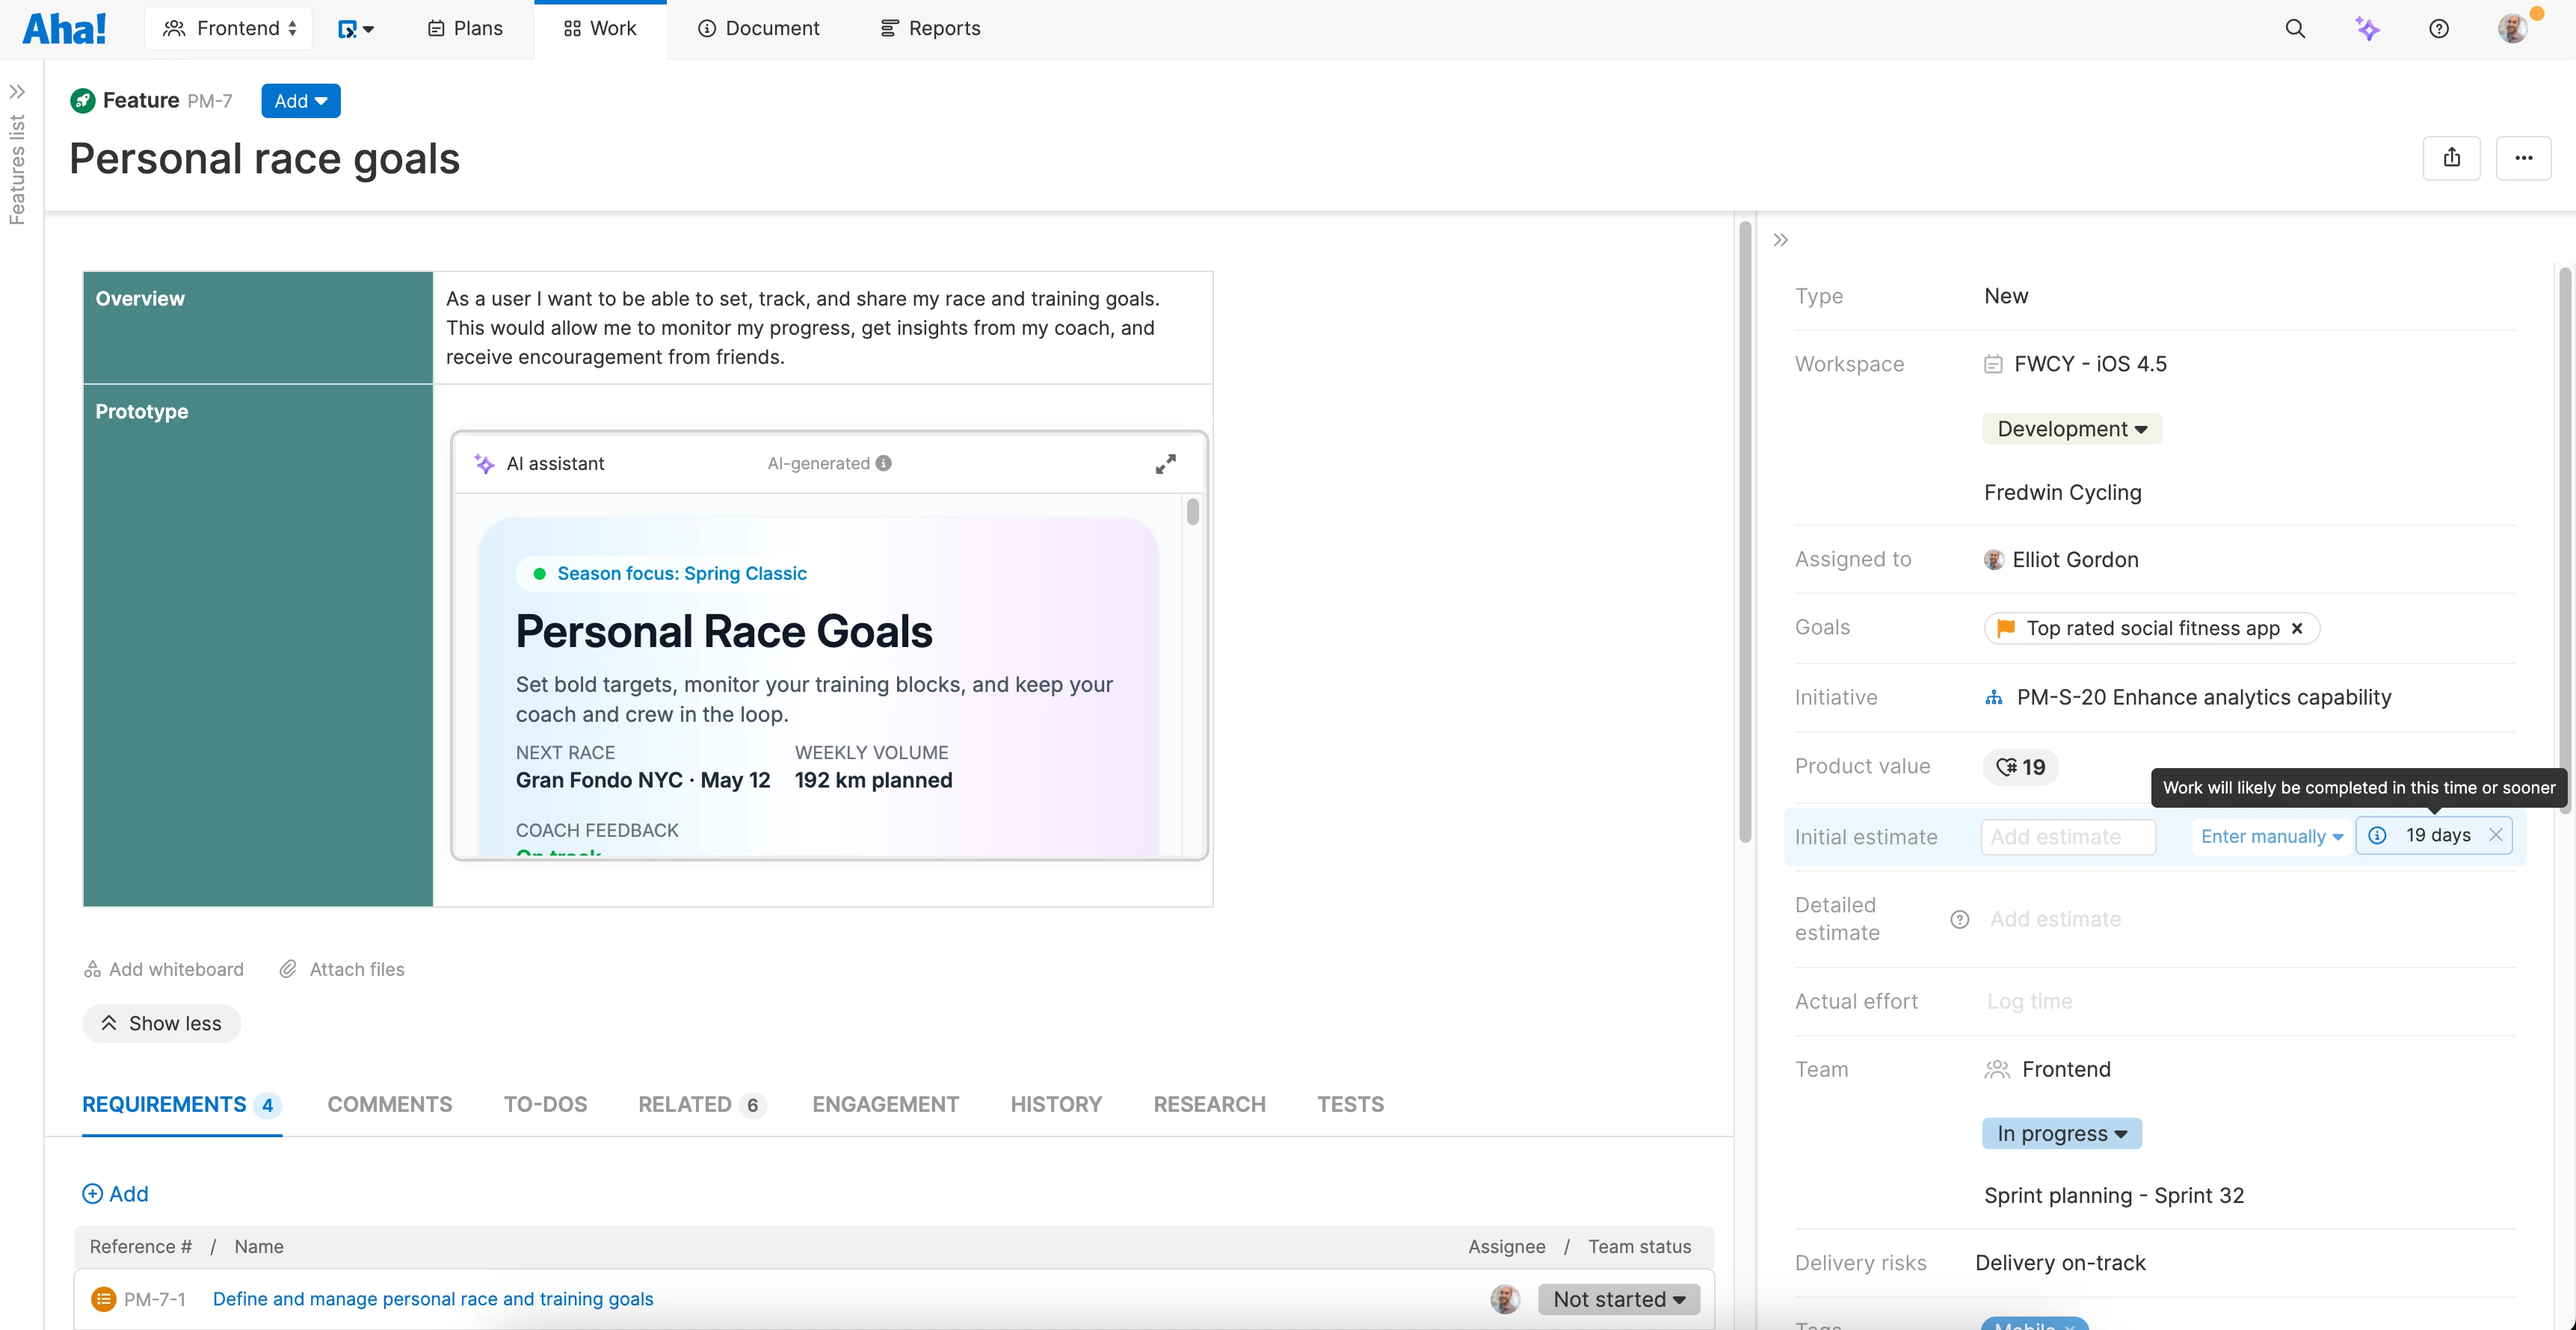This screenshot has height=1330, width=2576.
Task: Click the Show less button
Action: point(161,1024)
